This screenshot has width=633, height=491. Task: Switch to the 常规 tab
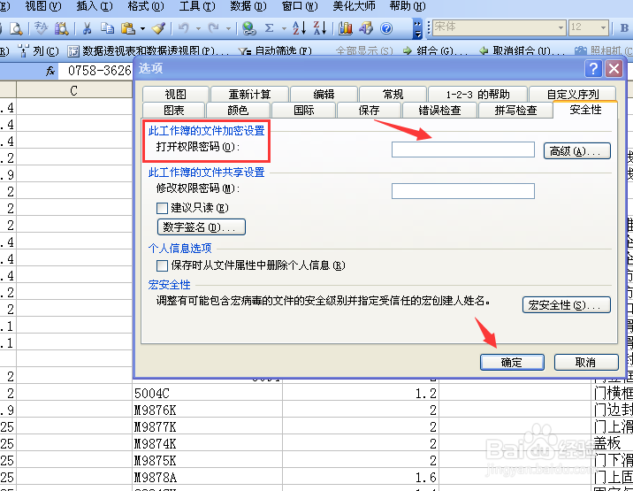[x=393, y=94]
